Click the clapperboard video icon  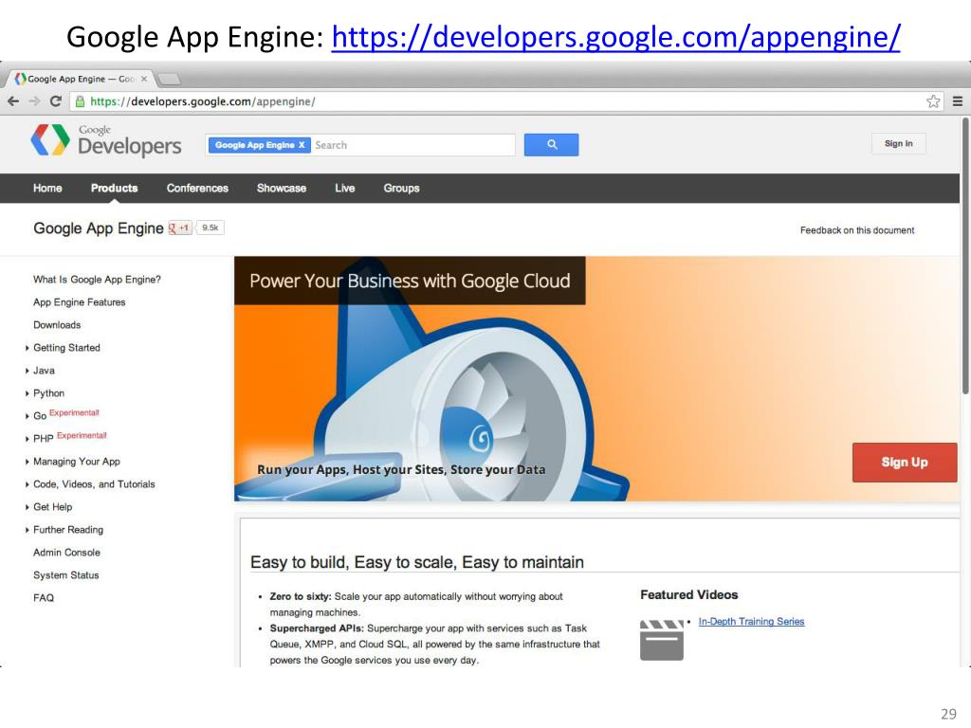(x=661, y=640)
